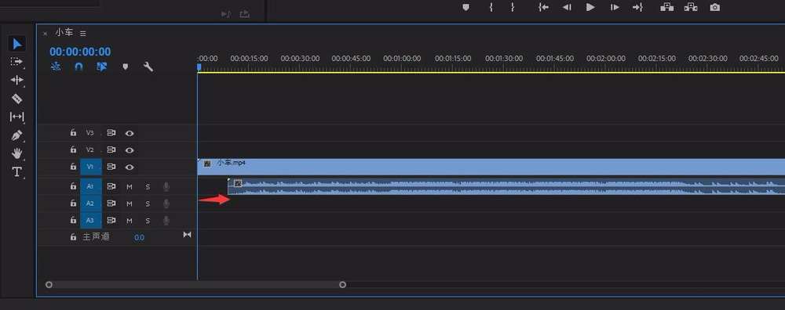Step back one frame

click(567, 7)
